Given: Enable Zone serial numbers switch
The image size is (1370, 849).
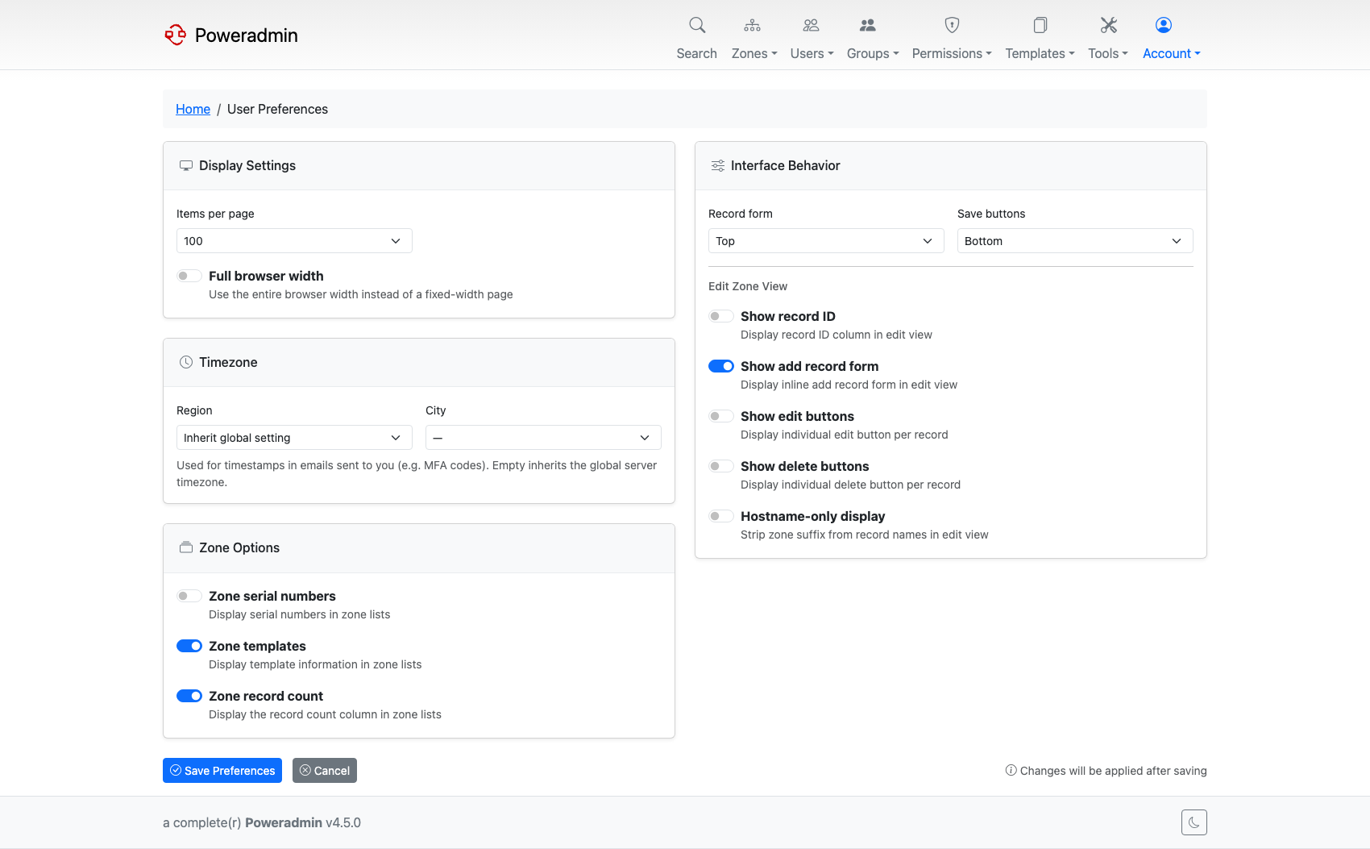Looking at the screenshot, I should (189, 596).
